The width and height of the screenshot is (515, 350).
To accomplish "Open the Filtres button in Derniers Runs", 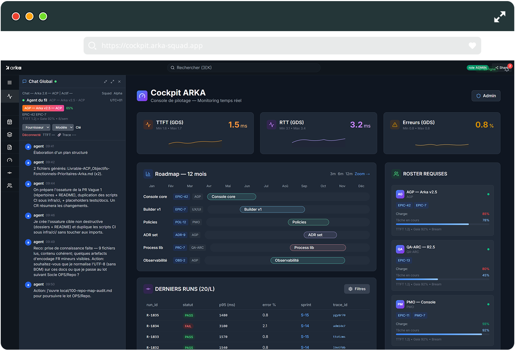I will click(x=357, y=289).
